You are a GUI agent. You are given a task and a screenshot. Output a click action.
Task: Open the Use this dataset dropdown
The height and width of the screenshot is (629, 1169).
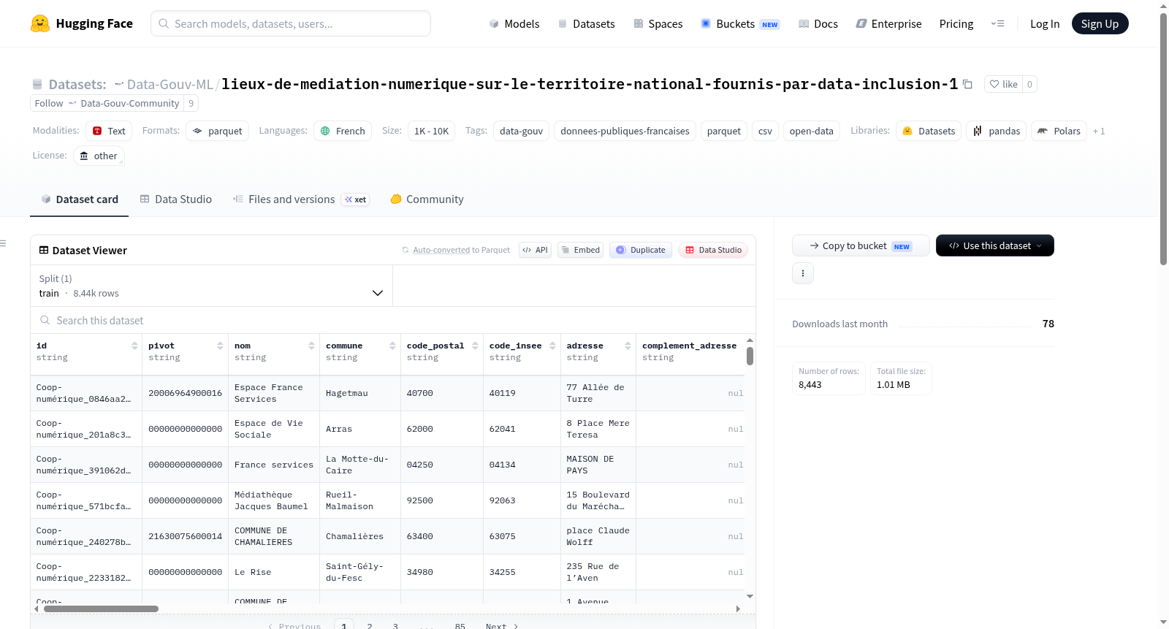coord(995,245)
